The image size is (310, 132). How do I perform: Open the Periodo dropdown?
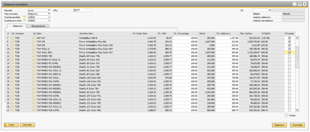pos(49,10)
